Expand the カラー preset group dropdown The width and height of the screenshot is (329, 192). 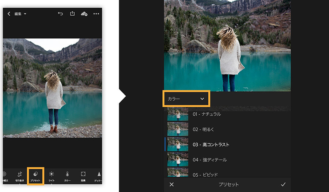pyautogui.click(x=186, y=99)
